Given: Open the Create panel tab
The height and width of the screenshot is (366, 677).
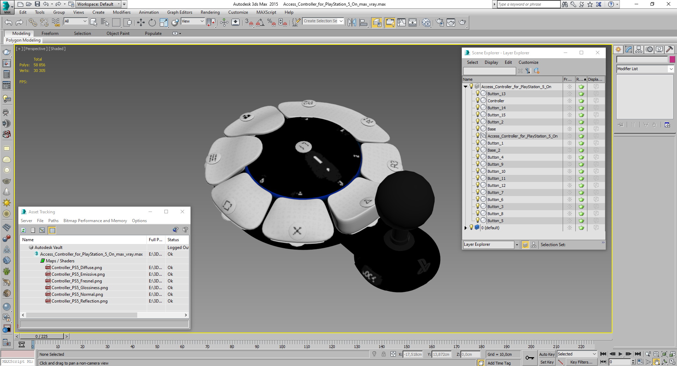Looking at the screenshot, I should [x=618, y=50].
